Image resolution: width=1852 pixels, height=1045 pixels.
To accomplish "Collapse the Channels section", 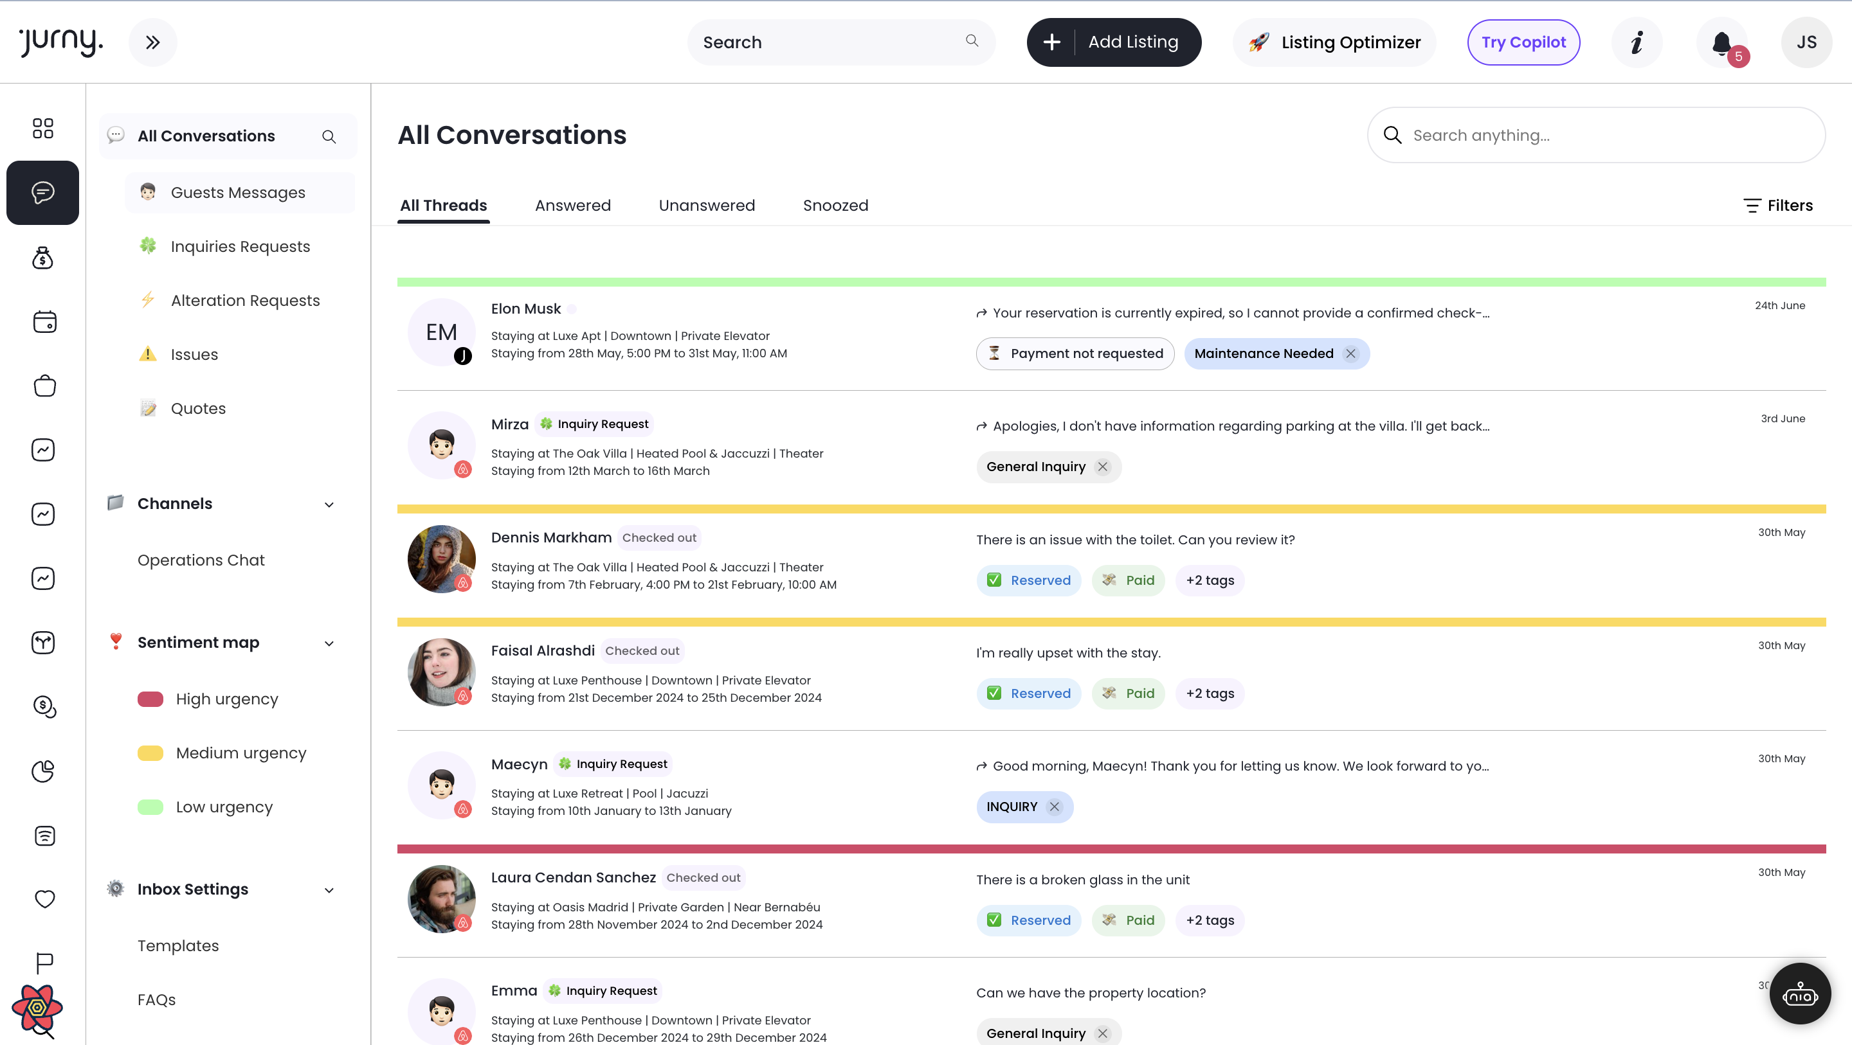I will click(329, 505).
